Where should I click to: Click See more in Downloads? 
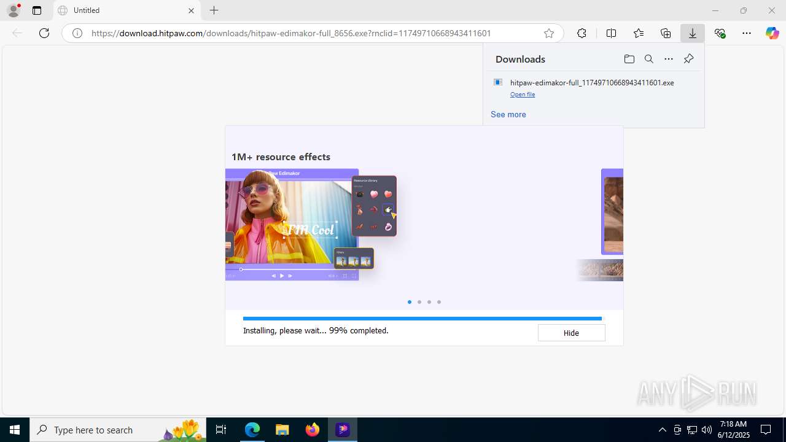click(x=508, y=114)
